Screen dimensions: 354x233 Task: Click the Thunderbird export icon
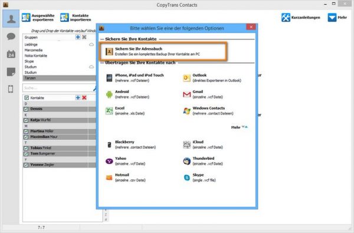(x=186, y=161)
